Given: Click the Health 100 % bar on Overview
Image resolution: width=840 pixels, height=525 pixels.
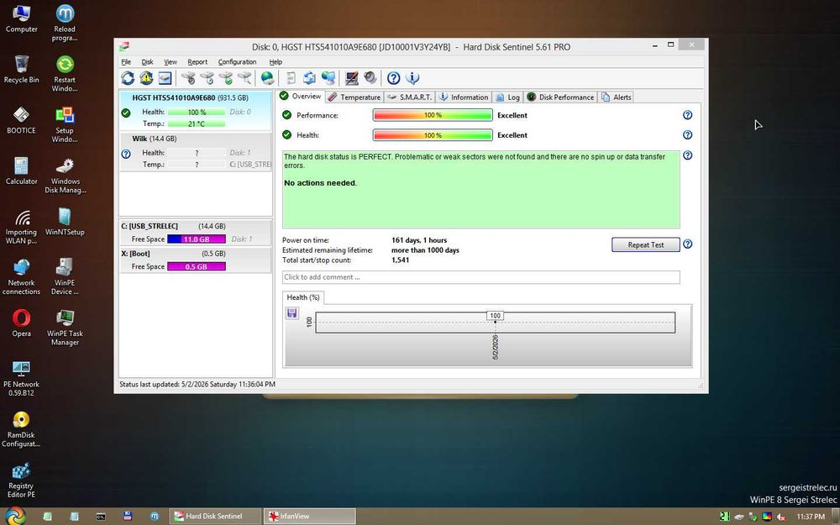Looking at the screenshot, I should pyautogui.click(x=433, y=135).
